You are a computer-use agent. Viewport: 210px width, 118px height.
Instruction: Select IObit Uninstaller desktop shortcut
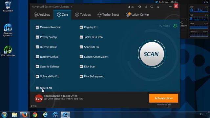click(x=8, y=51)
